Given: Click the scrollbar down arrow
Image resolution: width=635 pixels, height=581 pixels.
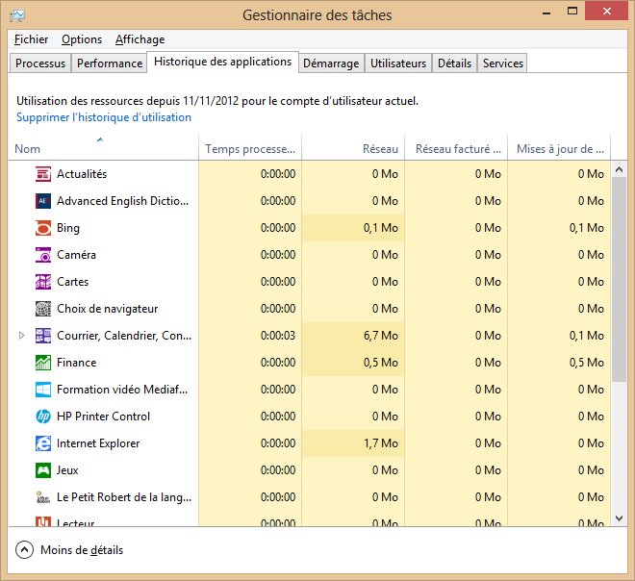Looking at the screenshot, I should click(x=620, y=518).
